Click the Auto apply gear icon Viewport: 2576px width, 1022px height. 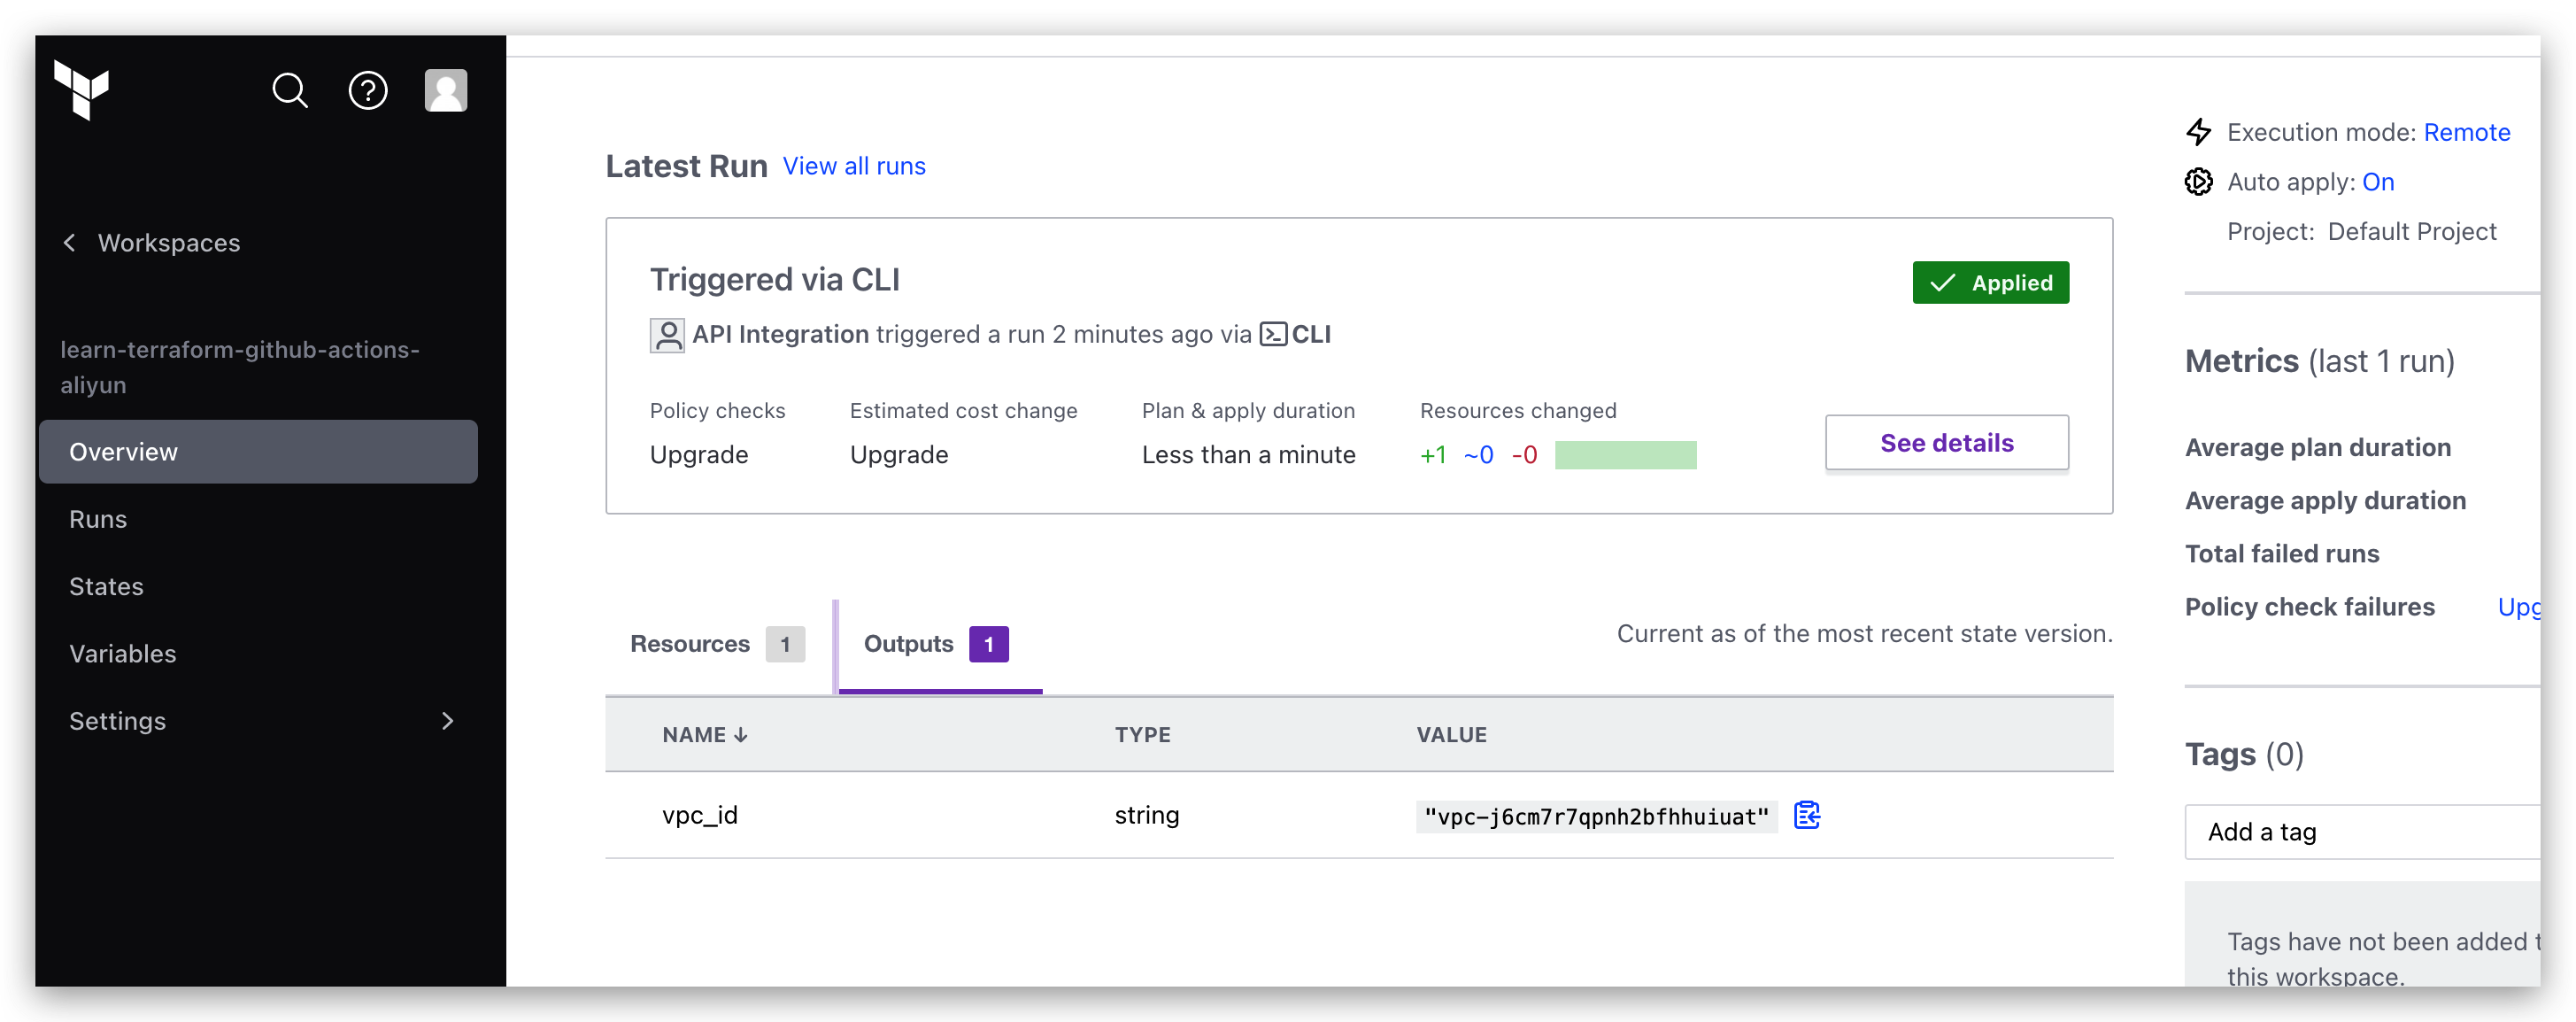[2198, 182]
